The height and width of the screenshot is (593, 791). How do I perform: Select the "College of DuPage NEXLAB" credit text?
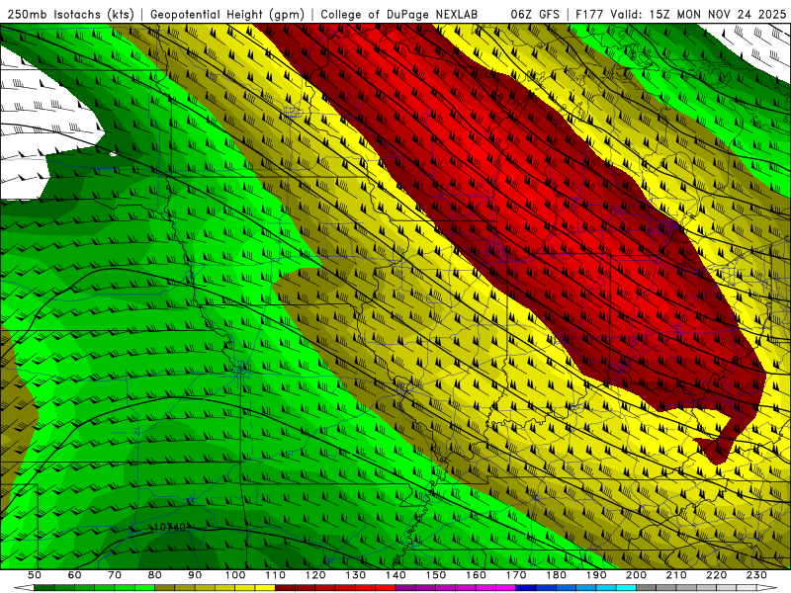[x=399, y=15]
